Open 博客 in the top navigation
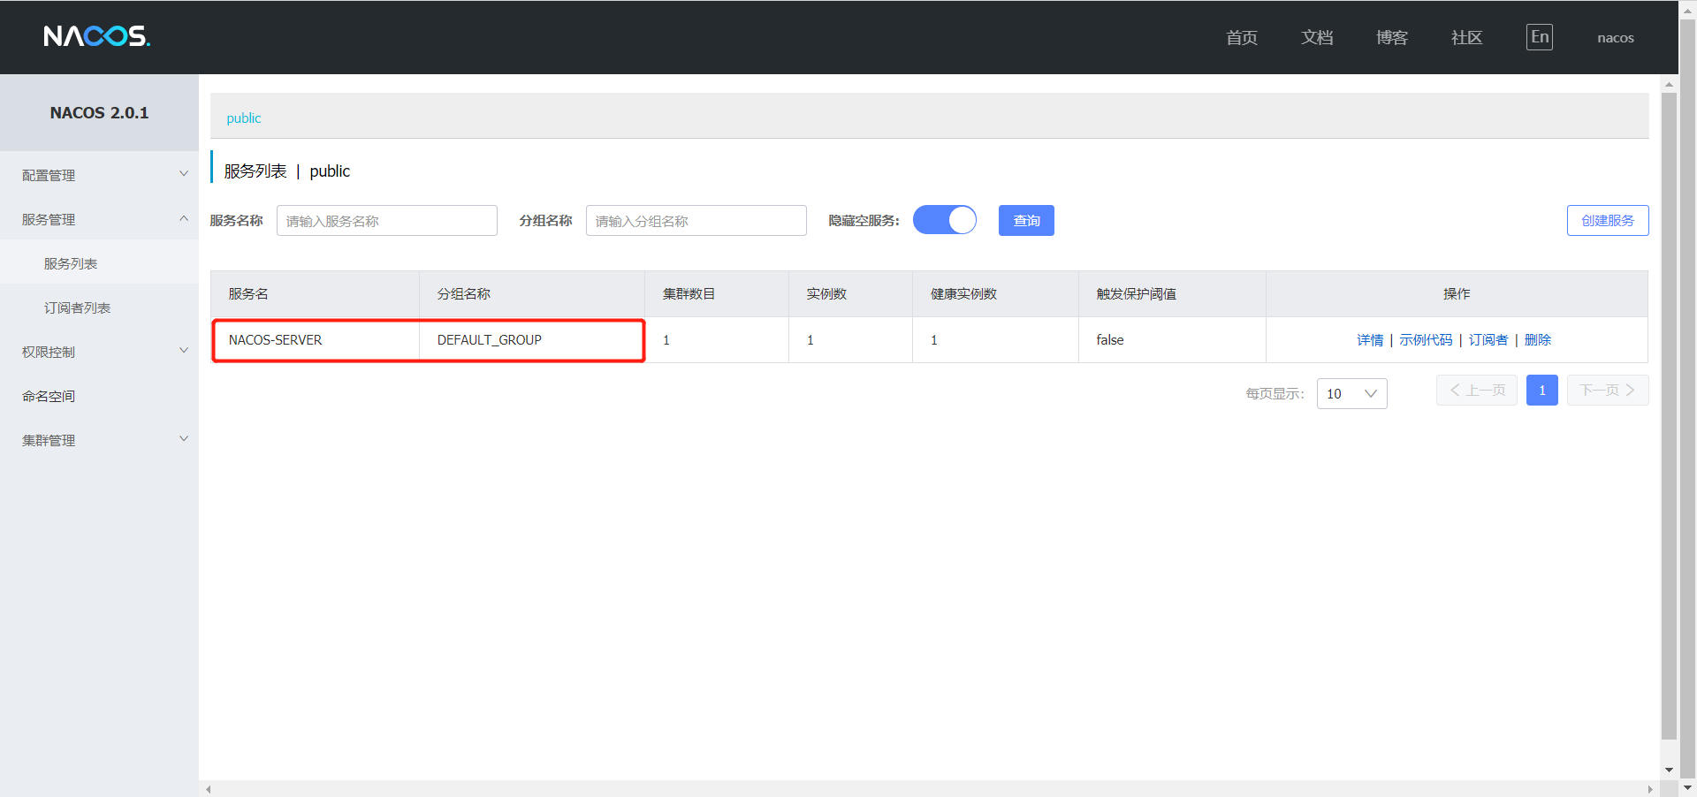 point(1392,37)
